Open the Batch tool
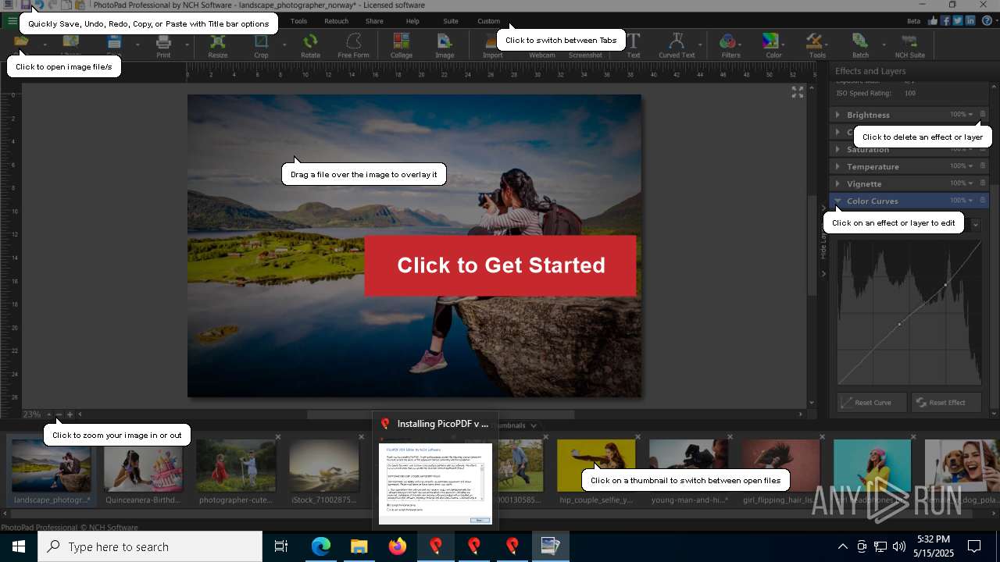 (860, 45)
